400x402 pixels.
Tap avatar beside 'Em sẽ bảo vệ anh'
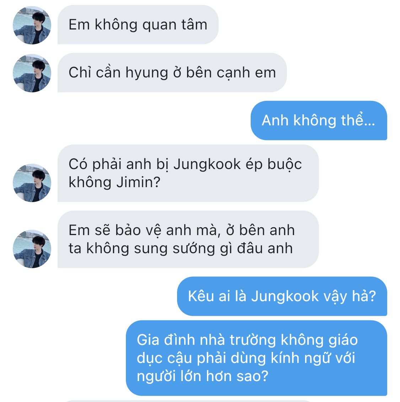click(32, 249)
